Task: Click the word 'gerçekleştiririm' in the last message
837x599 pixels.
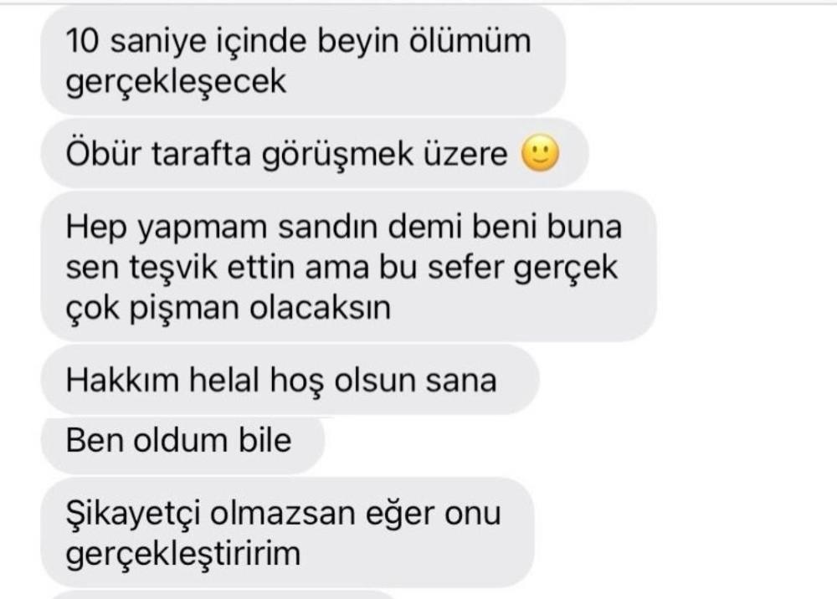Action: 183,554
